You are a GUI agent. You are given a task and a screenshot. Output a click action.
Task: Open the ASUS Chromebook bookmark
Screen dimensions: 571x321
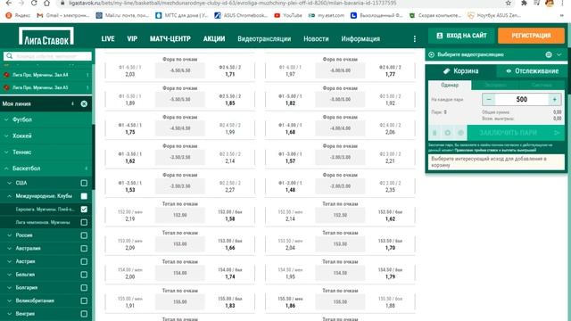coord(241,15)
